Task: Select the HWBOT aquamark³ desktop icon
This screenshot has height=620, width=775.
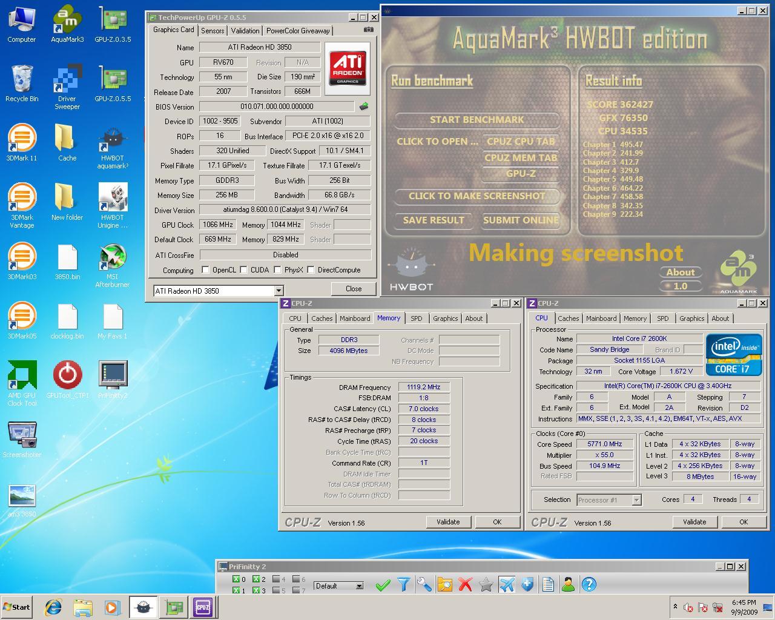Action: tap(113, 147)
